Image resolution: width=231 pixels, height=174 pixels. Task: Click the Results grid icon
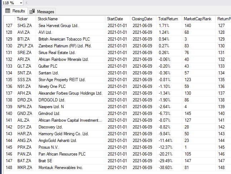(x=7, y=11)
